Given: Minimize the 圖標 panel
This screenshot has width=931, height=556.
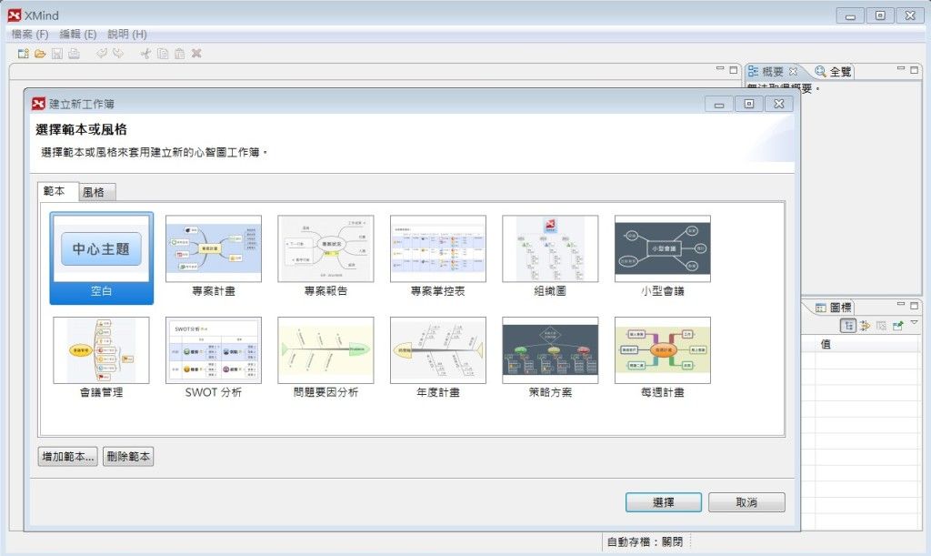Looking at the screenshot, I should tap(901, 304).
